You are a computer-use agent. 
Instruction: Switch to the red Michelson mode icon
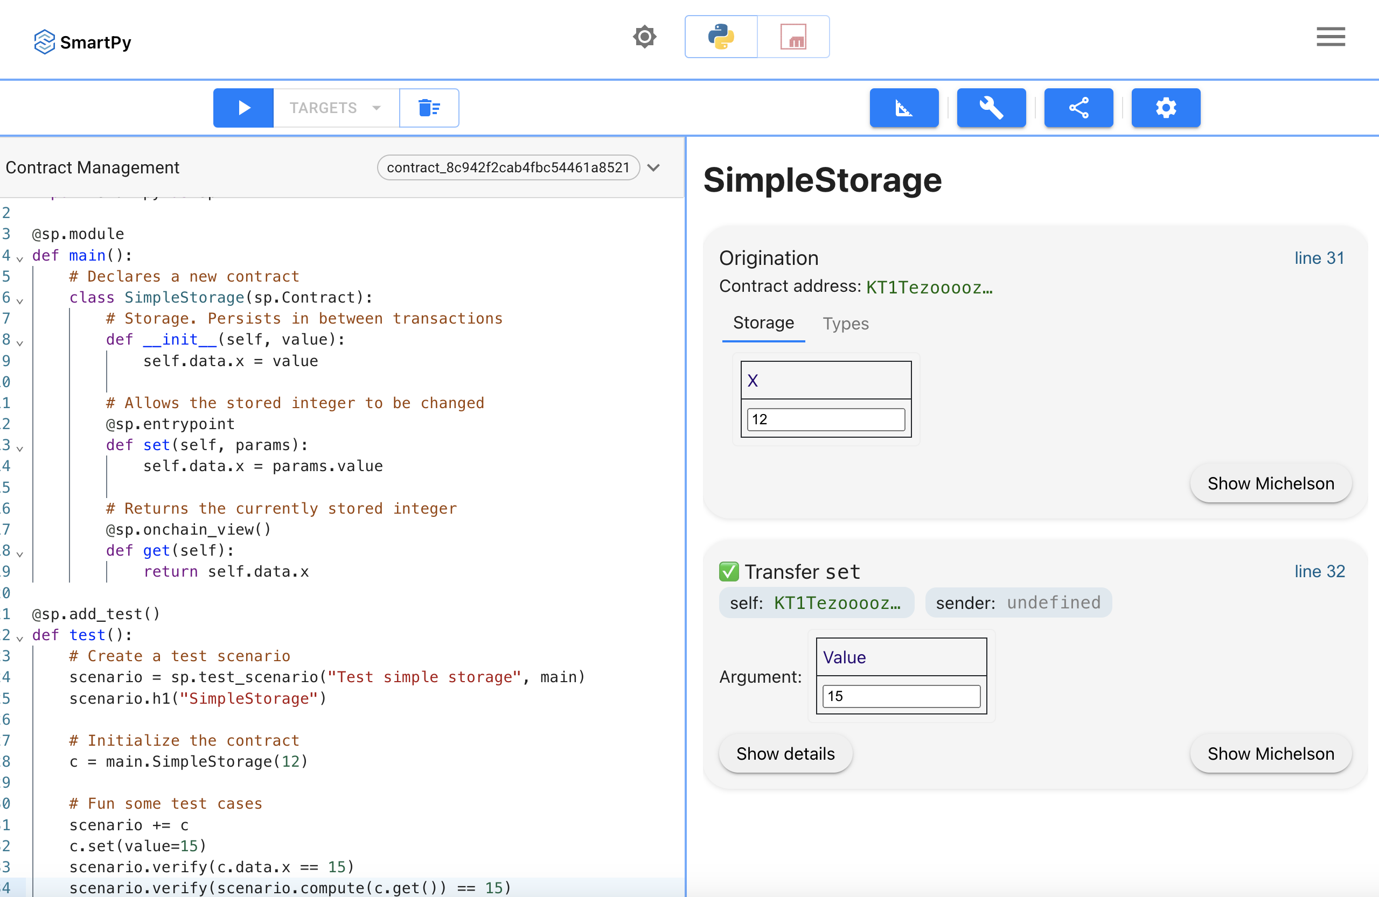pos(792,37)
